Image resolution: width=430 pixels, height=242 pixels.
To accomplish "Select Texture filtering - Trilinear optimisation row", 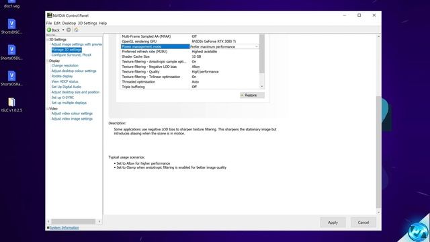I will coord(189,77).
